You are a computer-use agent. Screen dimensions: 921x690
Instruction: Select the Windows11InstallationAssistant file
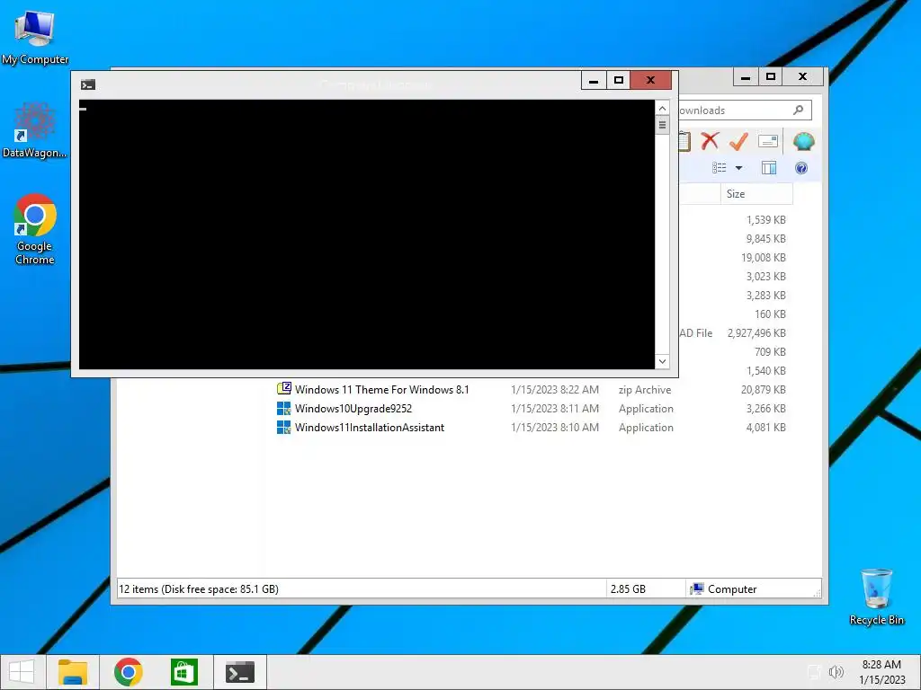pyautogui.click(x=370, y=427)
